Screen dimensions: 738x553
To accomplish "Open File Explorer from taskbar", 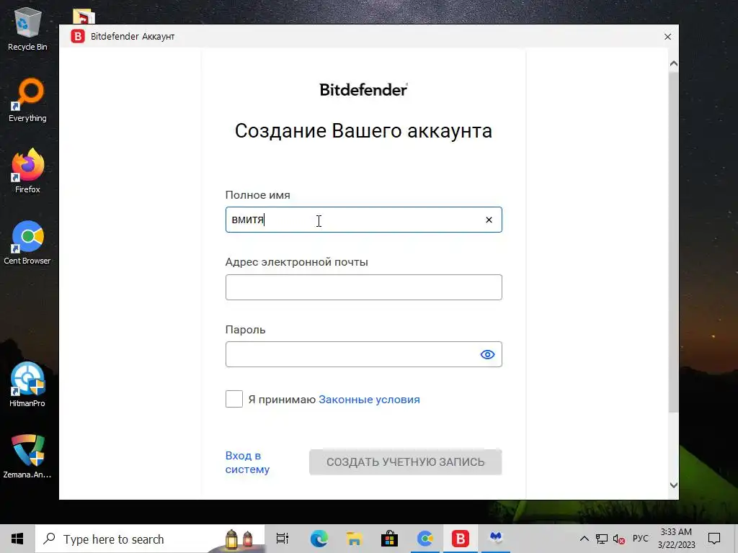I will coord(354,539).
